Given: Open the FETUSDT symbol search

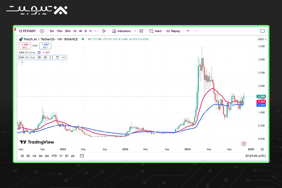Looking at the screenshot, I should [27, 31].
